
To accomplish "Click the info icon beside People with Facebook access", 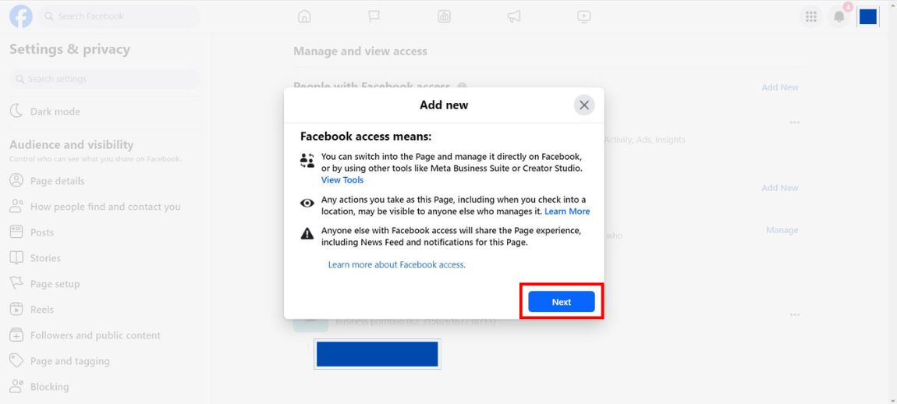I will (x=463, y=87).
